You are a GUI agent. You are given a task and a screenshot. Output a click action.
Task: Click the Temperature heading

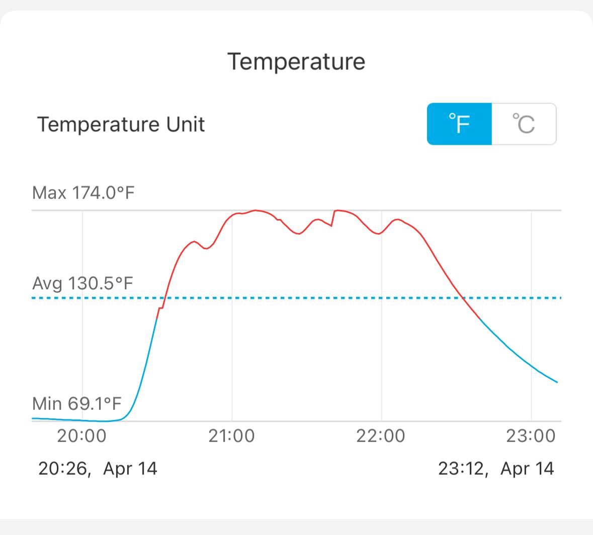click(296, 62)
